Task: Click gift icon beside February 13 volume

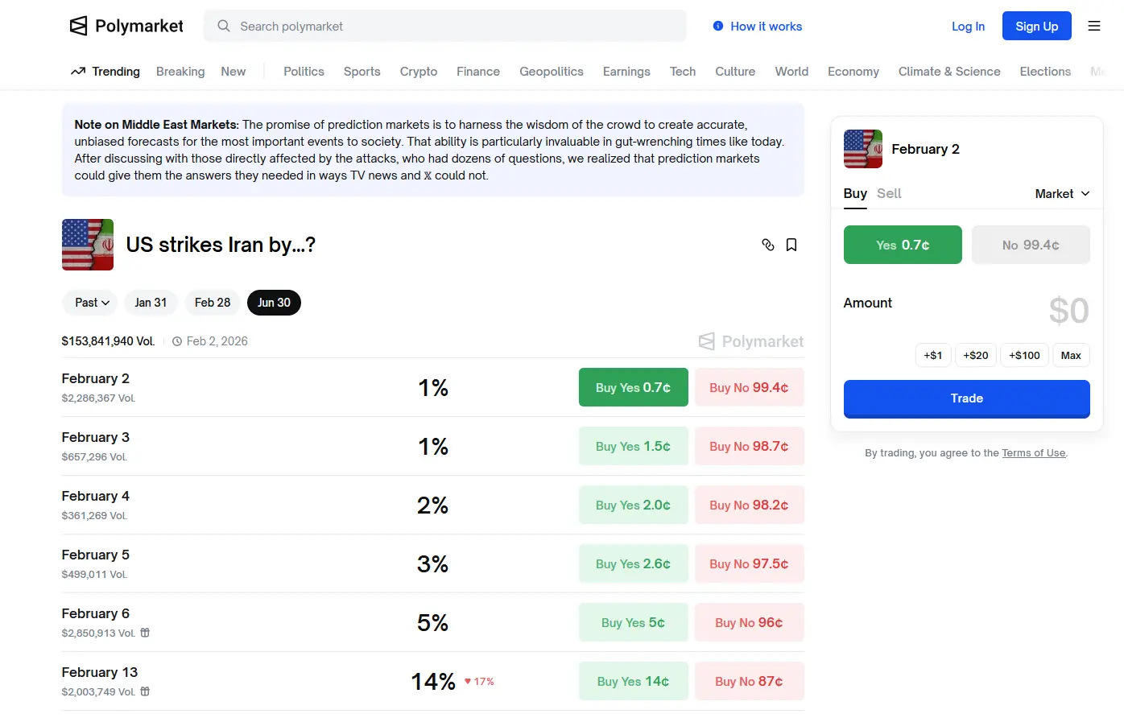Action: [x=146, y=691]
